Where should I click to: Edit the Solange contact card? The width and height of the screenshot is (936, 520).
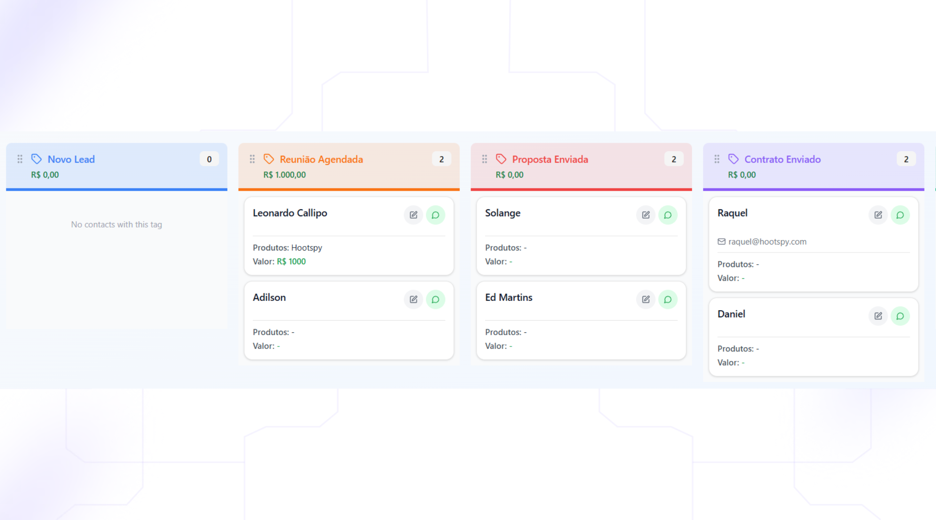coord(646,215)
